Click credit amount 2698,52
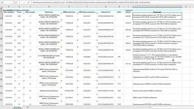 pyautogui.click(x=128, y=43)
